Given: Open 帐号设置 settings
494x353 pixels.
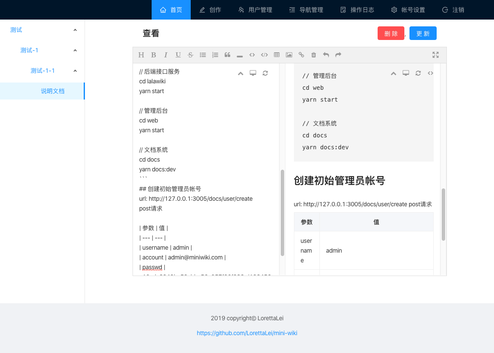Looking at the screenshot, I should (408, 10).
